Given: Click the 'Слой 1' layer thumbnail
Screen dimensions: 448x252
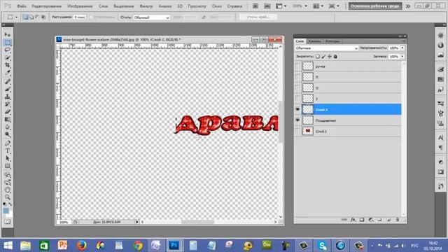Looking at the screenshot, I should click(308, 131).
